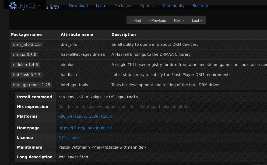Go to the Learn page
Image resolution: width=267 pixels, height=165 pixels.
(101, 6)
